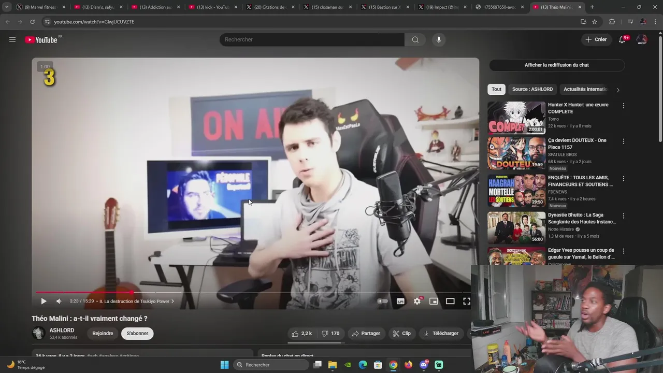Screen dimensions: 663x373
Task: Show more filter chips with right arrow
Action: [618, 90]
